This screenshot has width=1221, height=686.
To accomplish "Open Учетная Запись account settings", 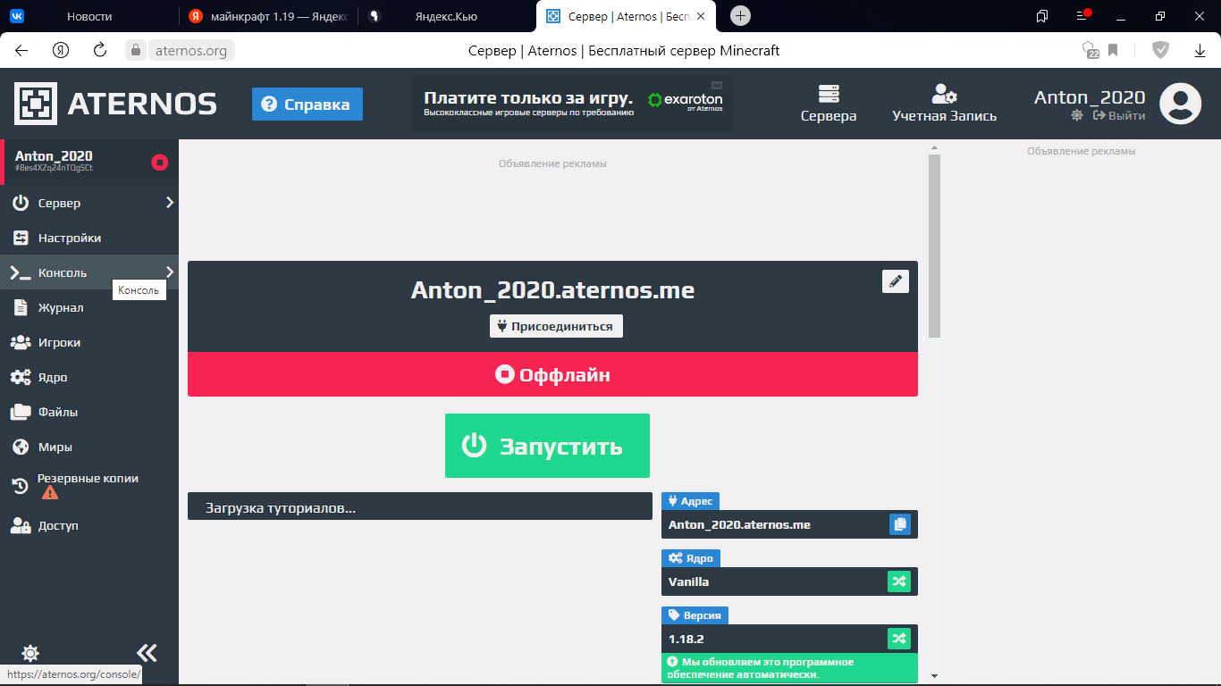I will 944,104.
